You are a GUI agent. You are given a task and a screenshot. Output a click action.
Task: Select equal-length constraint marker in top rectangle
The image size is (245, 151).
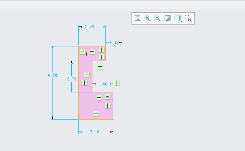pyautogui.click(x=82, y=51)
